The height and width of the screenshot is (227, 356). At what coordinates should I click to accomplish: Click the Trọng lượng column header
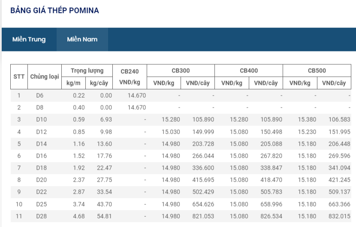pyautogui.click(x=87, y=71)
